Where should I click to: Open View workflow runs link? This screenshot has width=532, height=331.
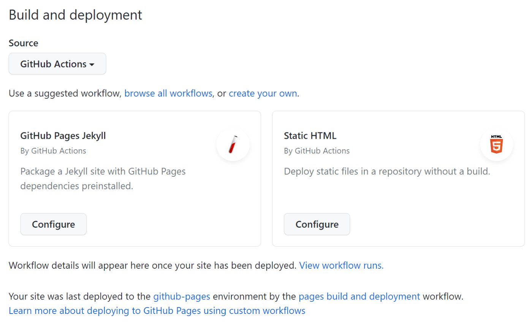click(x=341, y=265)
